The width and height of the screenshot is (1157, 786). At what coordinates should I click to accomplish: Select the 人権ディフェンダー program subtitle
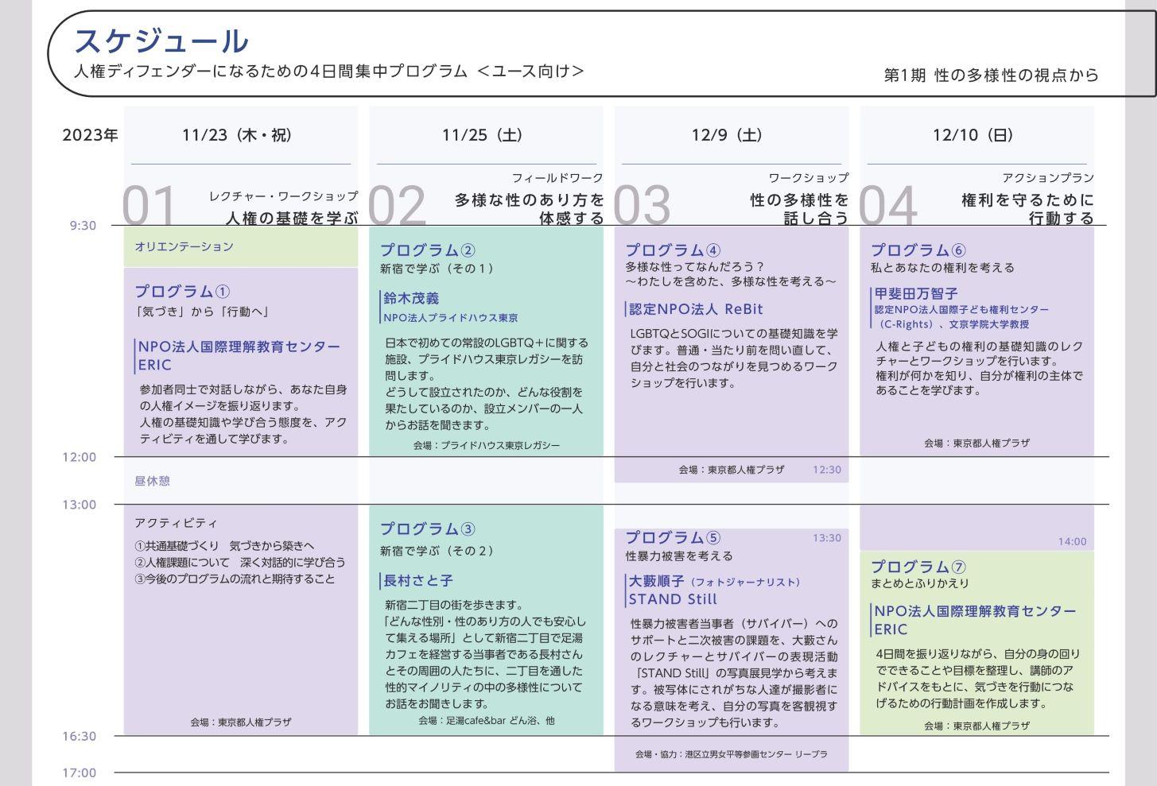(328, 71)
